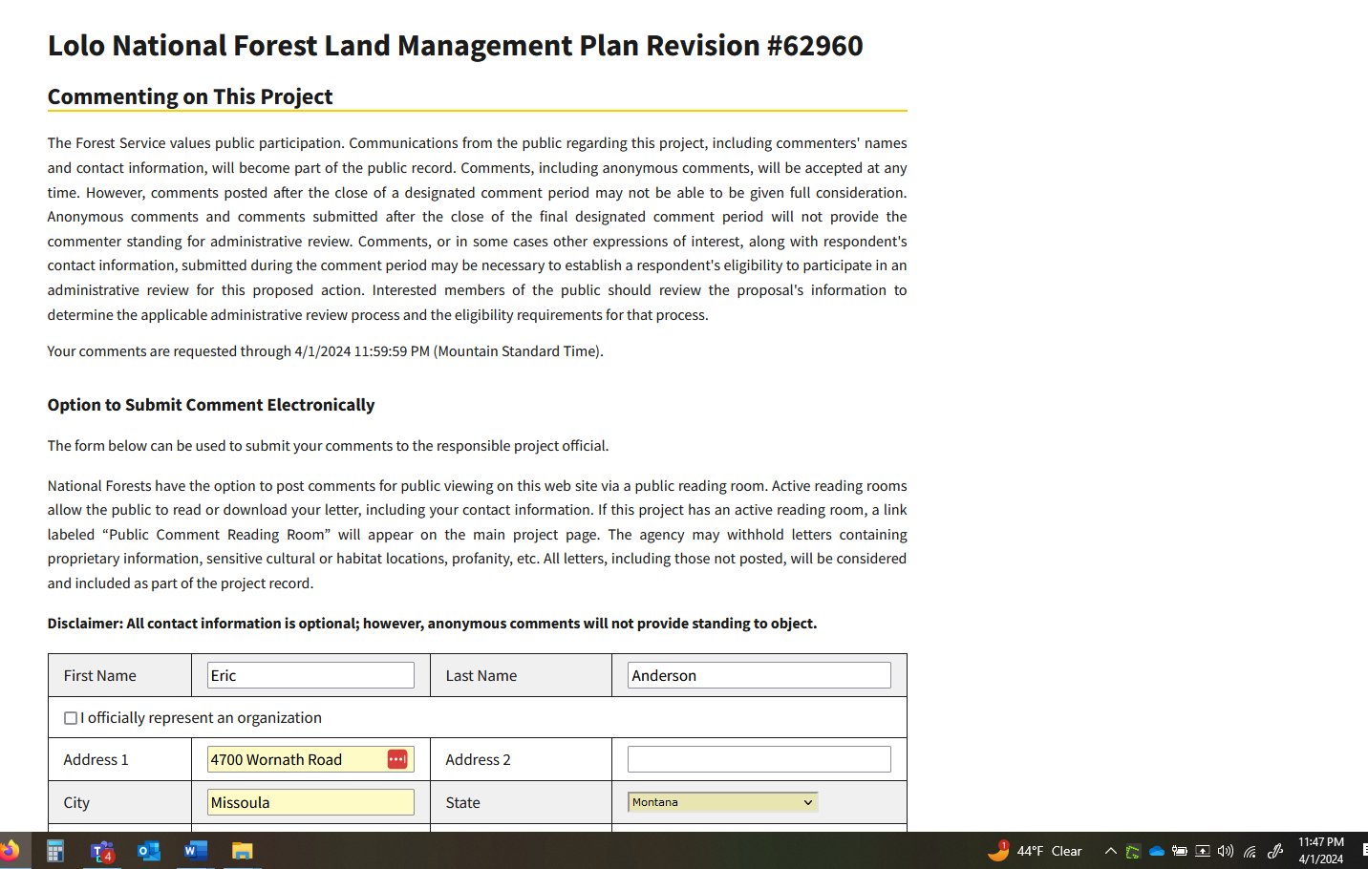The image size is (1368, 869).
Task: Open OneDrive cloud tray icon
Action: pyautogui.click(x=1157, y=851)
